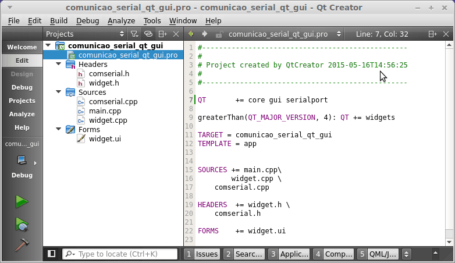Collapse the Sources folder
The image size is (455, 263).
59,92
